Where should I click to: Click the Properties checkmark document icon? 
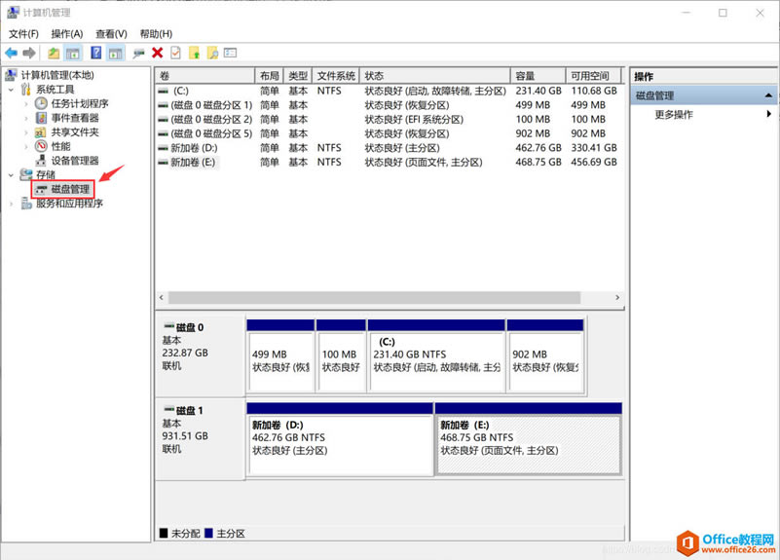(x=175, y=53)
